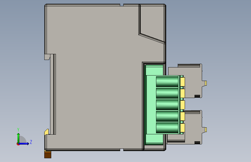Click the red X axis origin ball

click(18, 144)
